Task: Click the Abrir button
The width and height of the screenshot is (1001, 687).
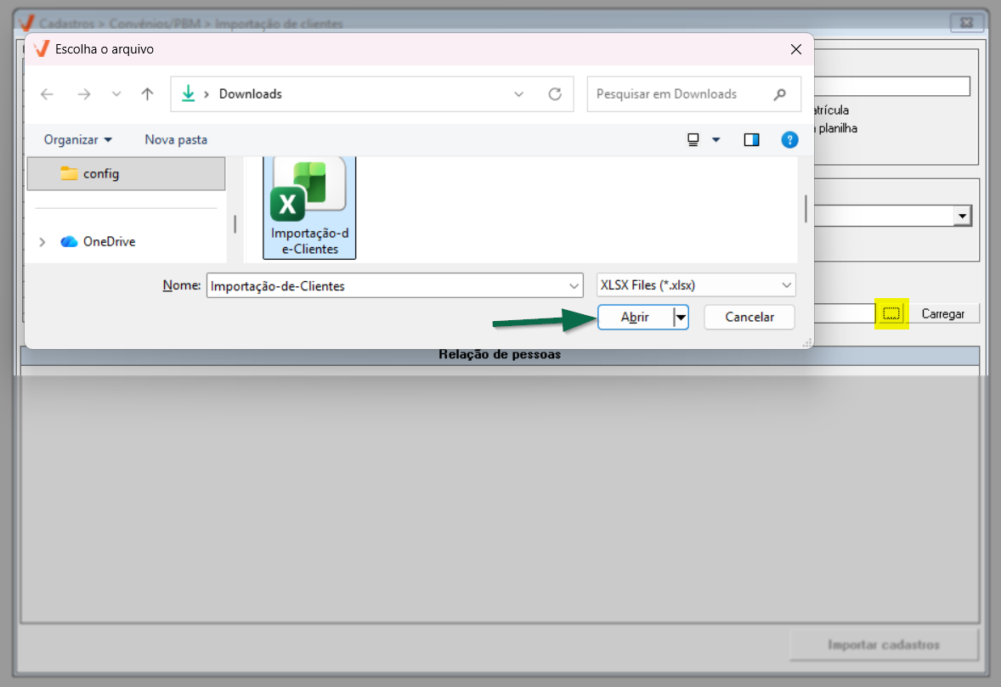Action: pos(636,317)
